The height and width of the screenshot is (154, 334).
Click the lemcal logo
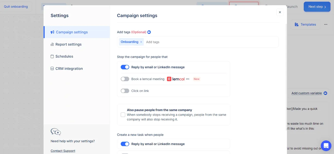pyautogui.click(x=176, y=79)
